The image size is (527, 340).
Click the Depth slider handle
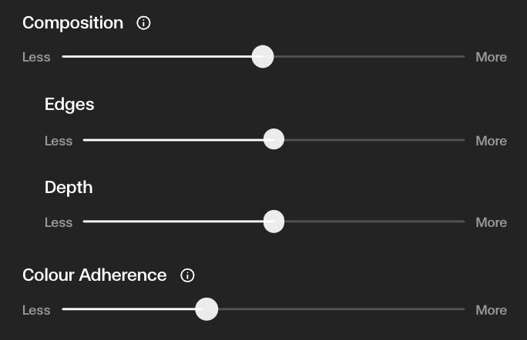pos(274,222)
